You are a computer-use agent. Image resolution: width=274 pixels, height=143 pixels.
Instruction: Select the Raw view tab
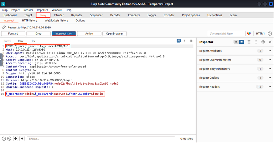[20, 41]
